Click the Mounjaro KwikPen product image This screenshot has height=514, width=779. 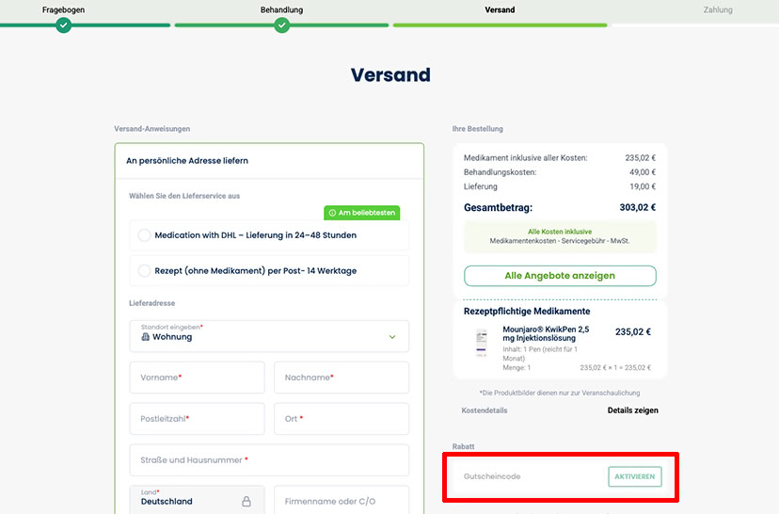pyautogui.click(x=481, y=343)
